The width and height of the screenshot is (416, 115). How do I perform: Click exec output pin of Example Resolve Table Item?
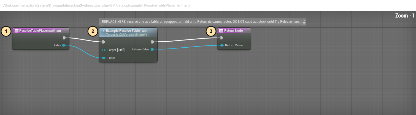153,42
